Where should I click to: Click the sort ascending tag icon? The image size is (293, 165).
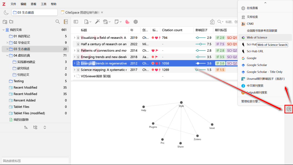(x=26, y=127)
